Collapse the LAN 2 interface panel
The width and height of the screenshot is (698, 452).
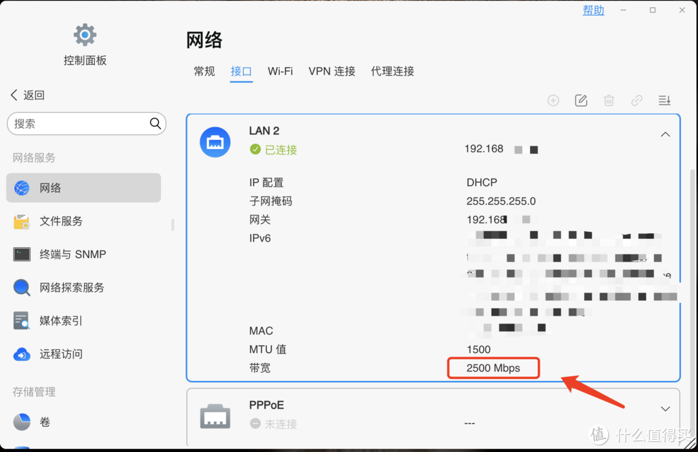pos(665,134)
